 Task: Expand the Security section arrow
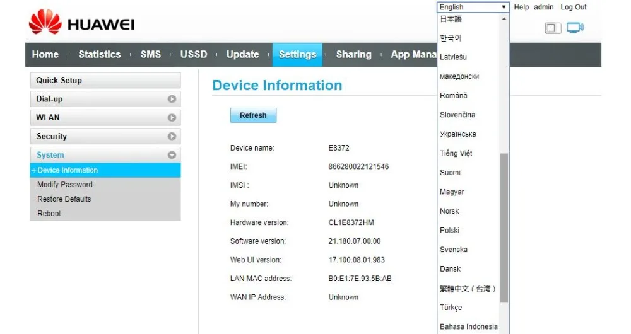pyautogui.click(x=172, y=136)
